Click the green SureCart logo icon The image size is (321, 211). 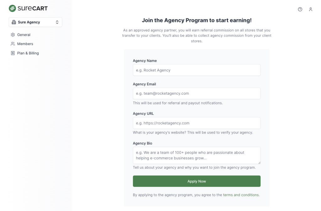pyautogui.click(x=12, y=8)
